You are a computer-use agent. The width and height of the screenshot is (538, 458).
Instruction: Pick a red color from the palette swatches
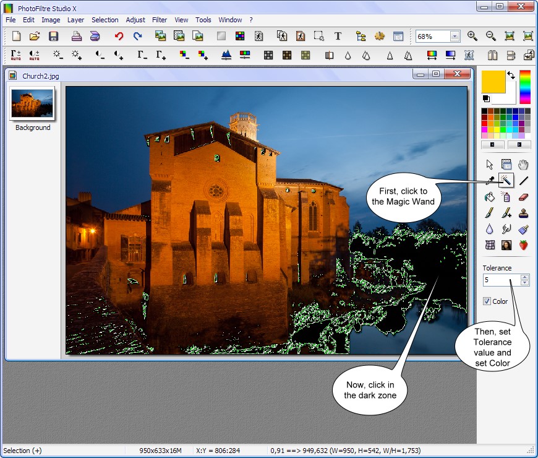pyautogui.click(x=485, y=123)
